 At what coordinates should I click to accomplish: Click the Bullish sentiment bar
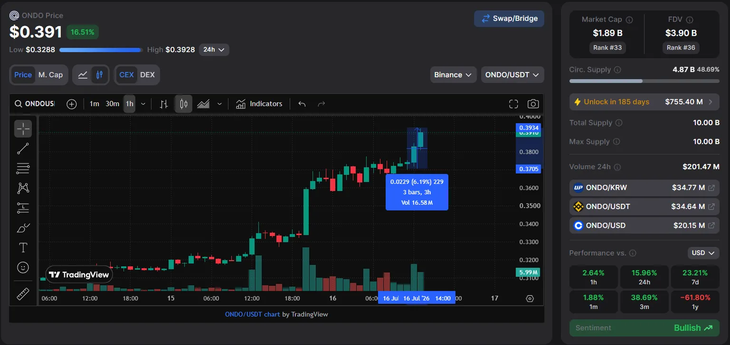tap(644, 328)
